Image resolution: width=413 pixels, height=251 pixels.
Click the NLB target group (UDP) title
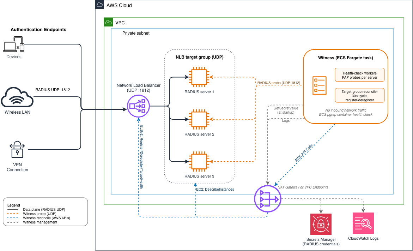(x=199, y=57)
